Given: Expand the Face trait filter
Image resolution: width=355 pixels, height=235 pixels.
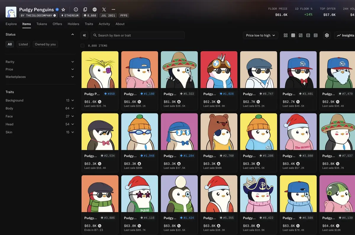Looking at the screenshot, I should click(40, 116).
